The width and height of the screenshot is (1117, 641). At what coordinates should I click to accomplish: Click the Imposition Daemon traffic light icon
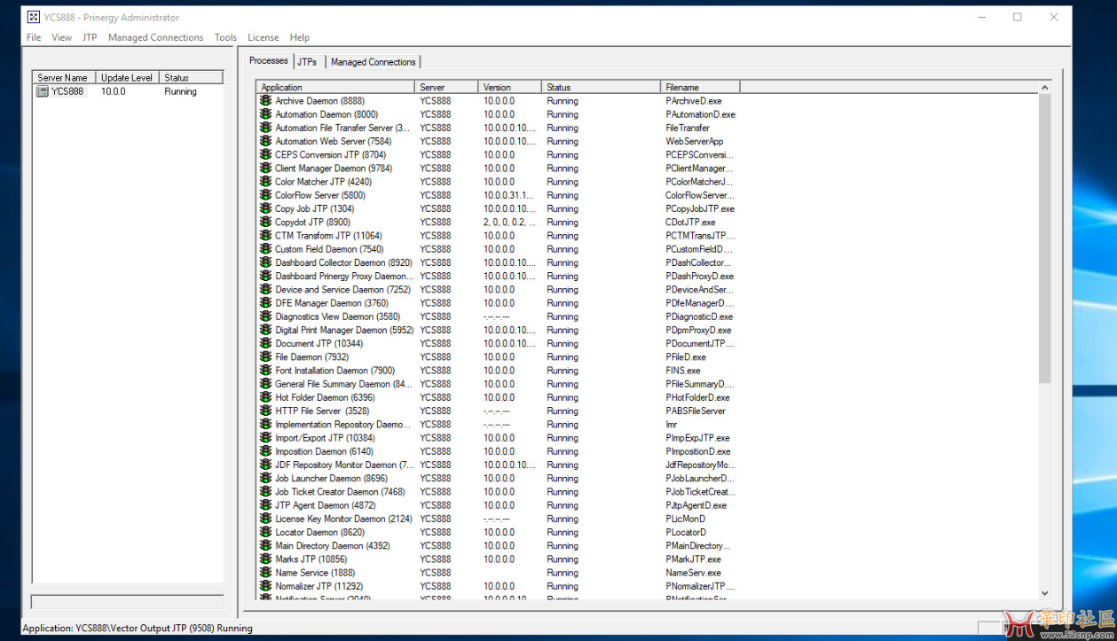265,451
